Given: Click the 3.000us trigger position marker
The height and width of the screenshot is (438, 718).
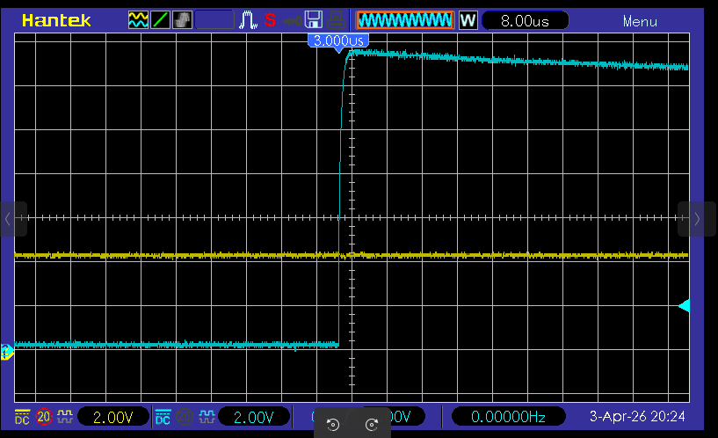Looking at the screenshot, I should point(337,40).
